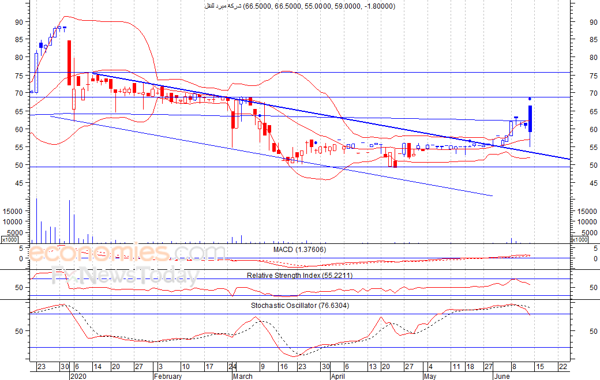Click the right x1000 volume scale box
This screenshot has width=600, height=380.
click(579, 240)
